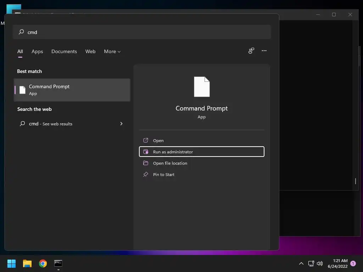Switch to the Apps filter tab
This screenshot has width=363, height=272.
tap(37, 51)
